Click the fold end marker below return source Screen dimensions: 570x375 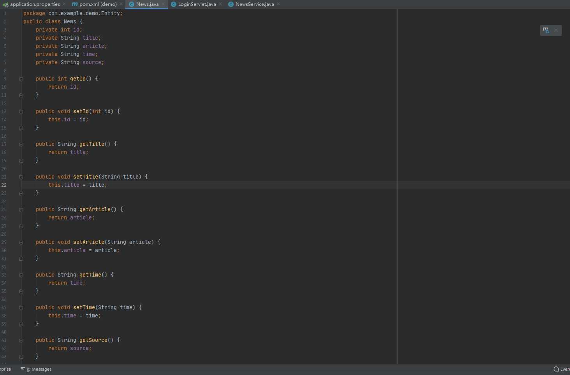click(x=21, y=357)
